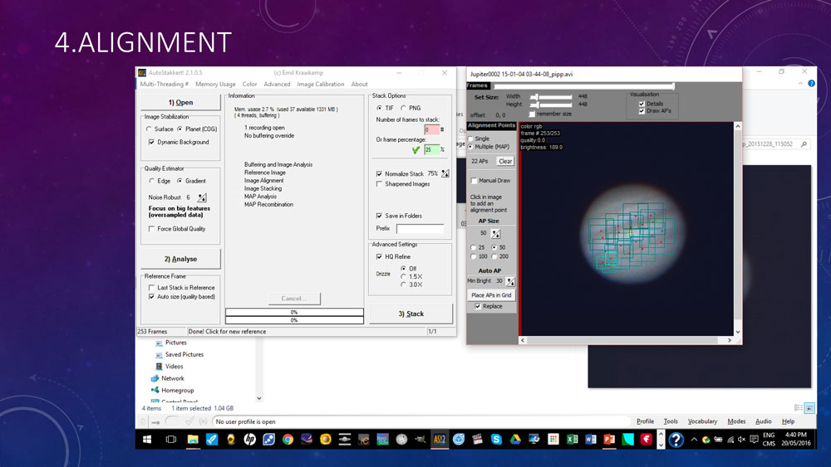Select Planet (COG) stabilization
This screenshot has height=467, width=831.
pyautogui.click(x=180, y=129)
